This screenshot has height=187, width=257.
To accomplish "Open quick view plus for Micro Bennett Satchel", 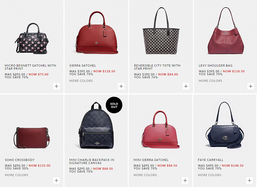I will coord(56,86).
